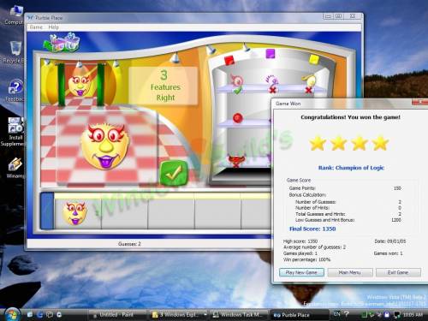
Task: Click the Main Menu button
Action: click(x=350, y=272)
